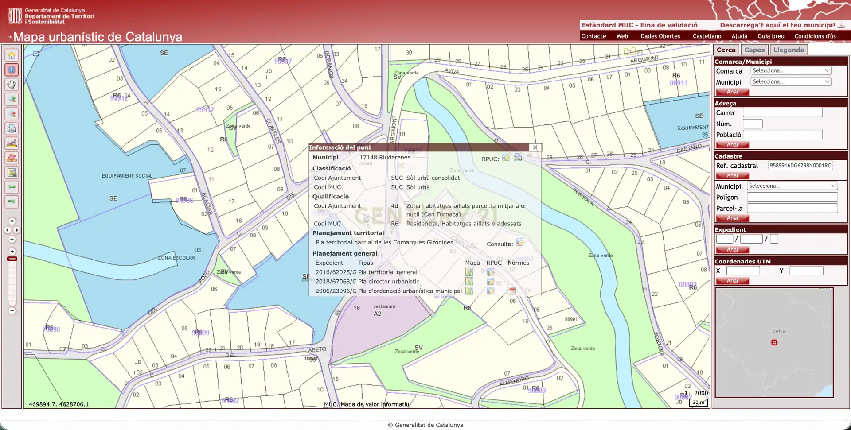
Task: Select the zoom out magnifier tool
Action: coord(12,114)
